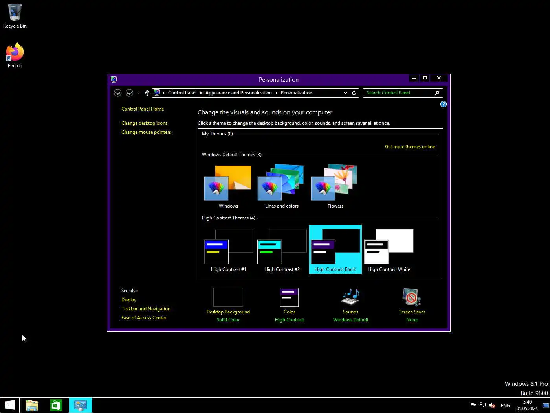Open Change mouse pointers link
Screen dimensions: 550x413
(146, 132)
